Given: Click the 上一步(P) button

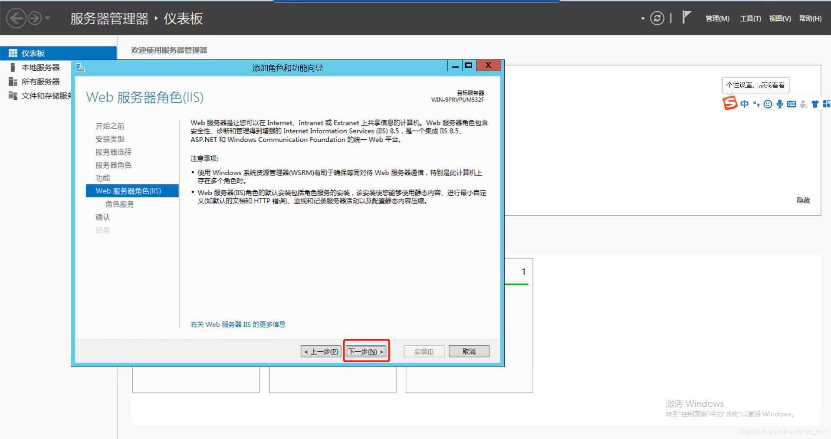Looking at the screenshot, I should click(x=321, y=351).
